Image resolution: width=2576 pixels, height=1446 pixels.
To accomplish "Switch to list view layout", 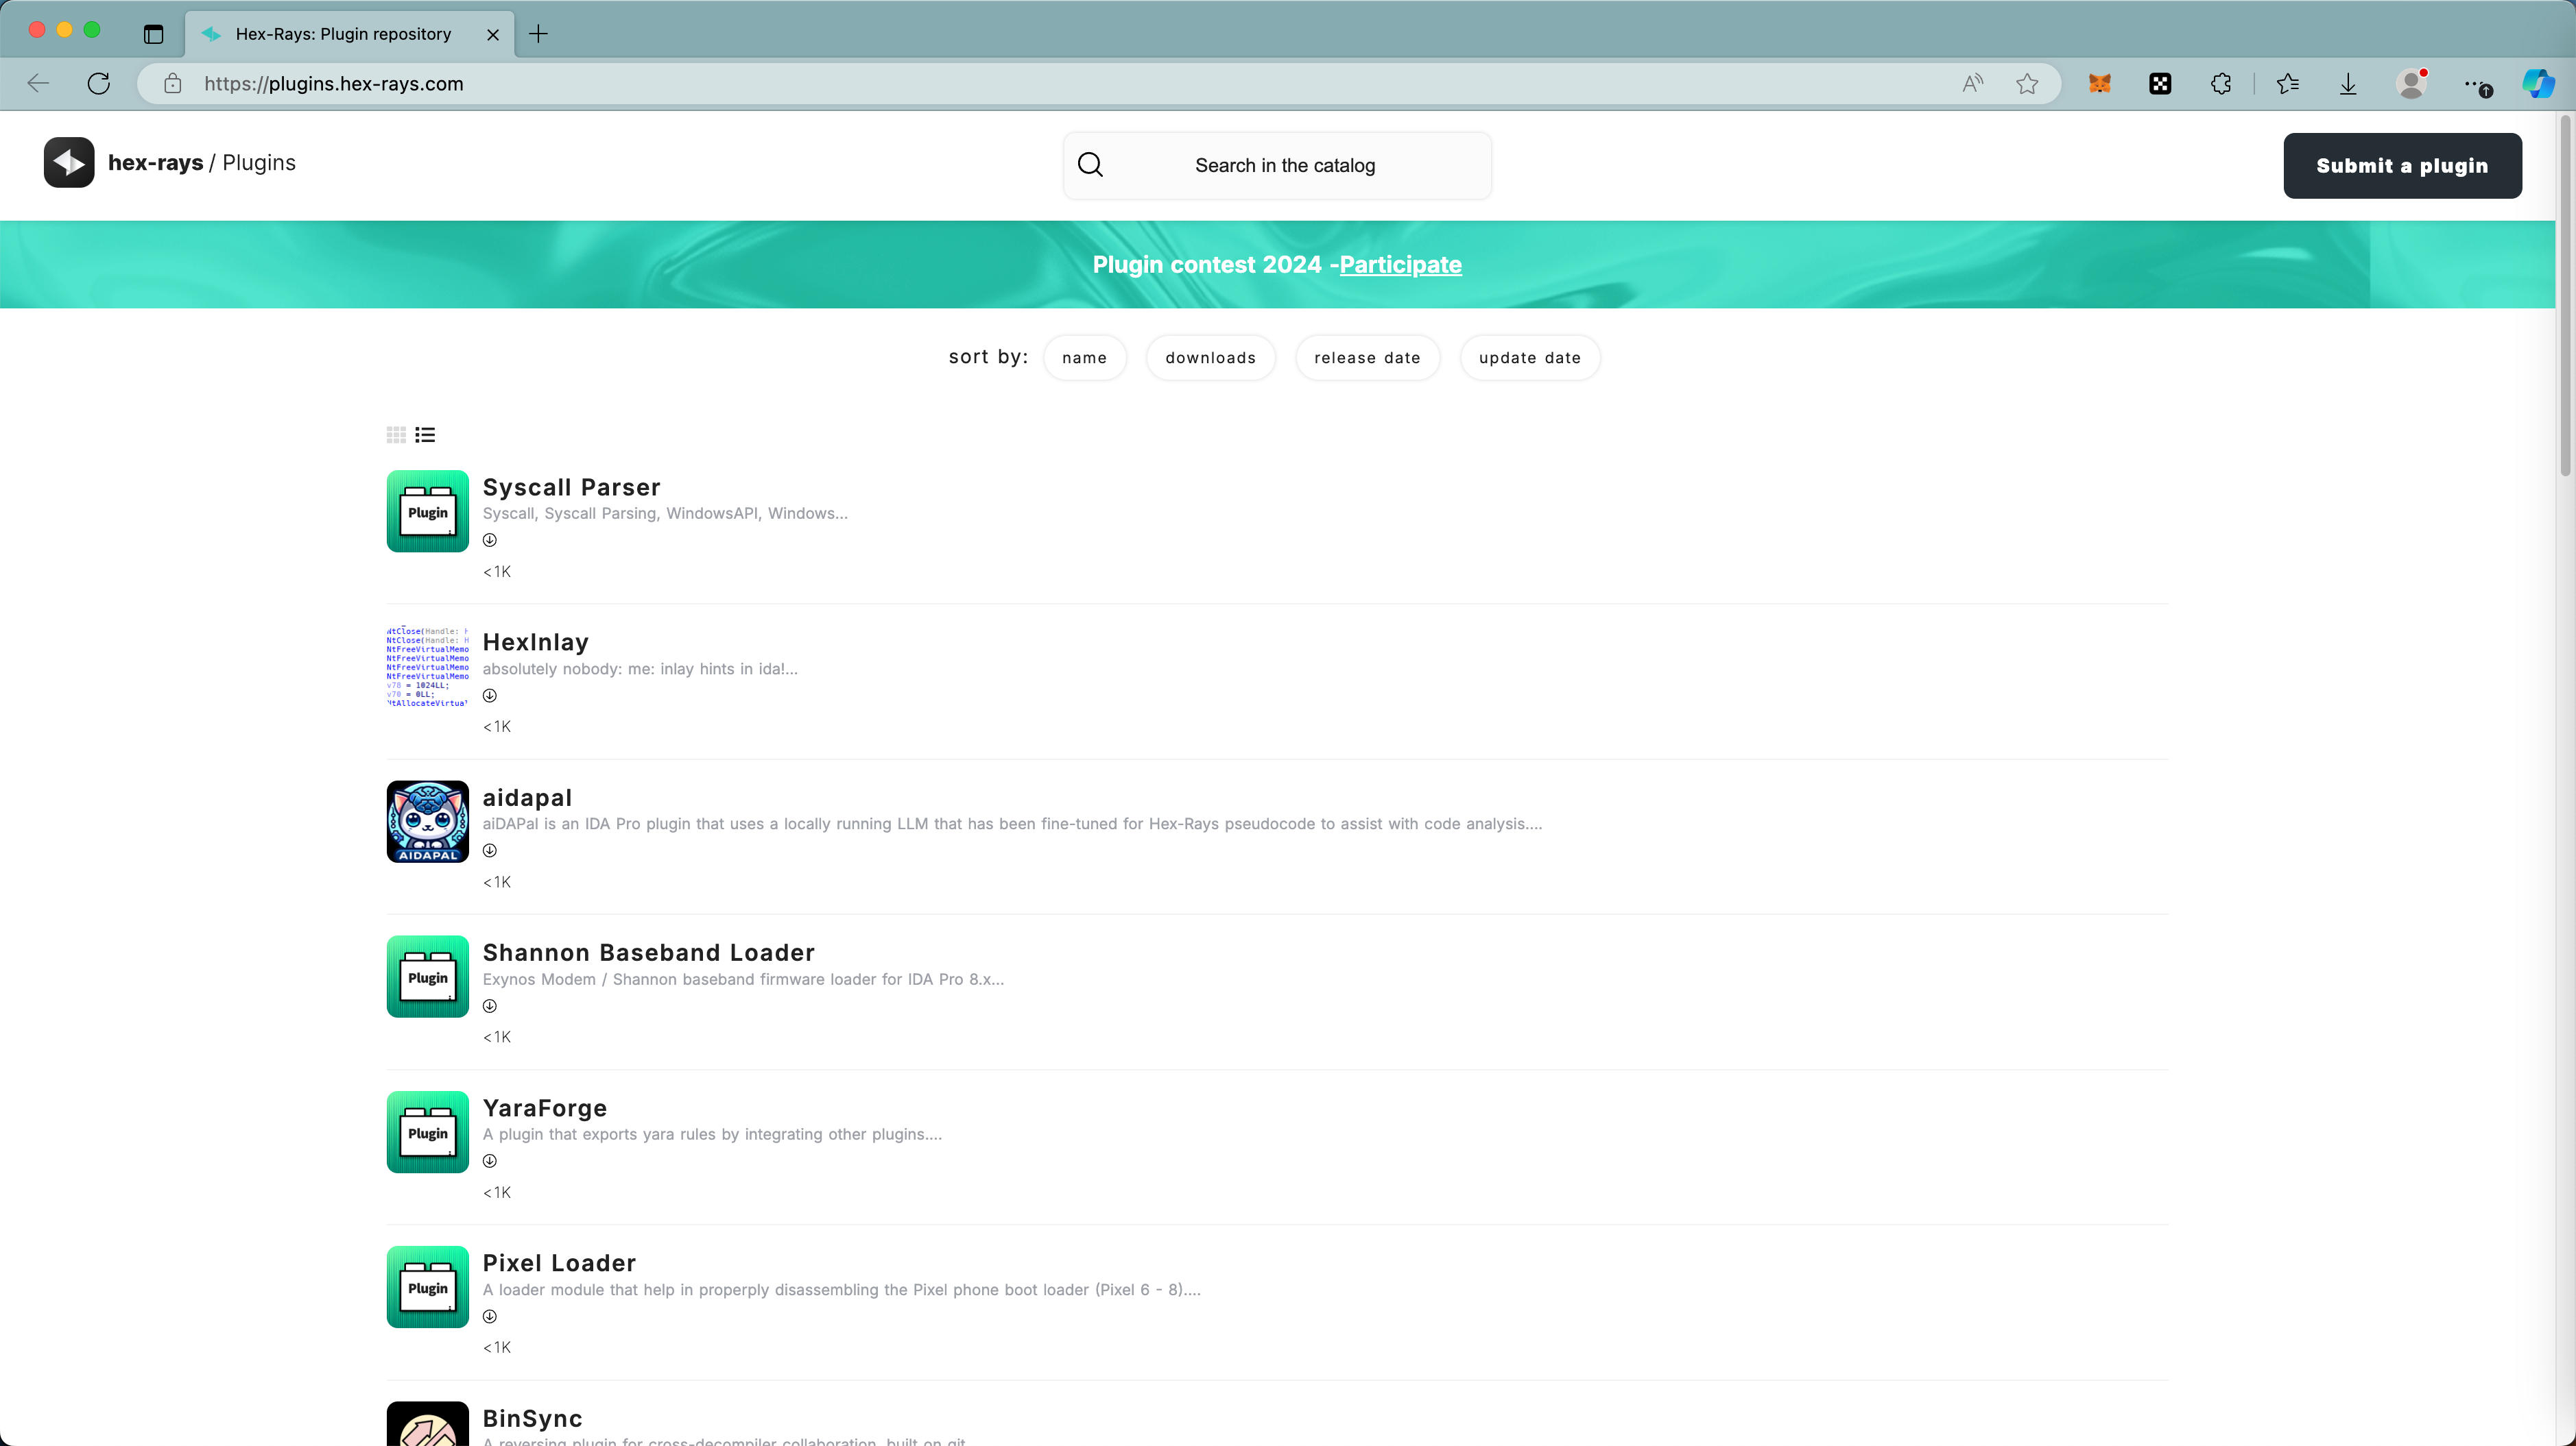I will [425, 434].
